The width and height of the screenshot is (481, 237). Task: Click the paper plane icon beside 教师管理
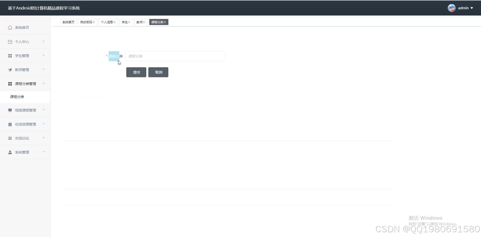pos(10,70)
